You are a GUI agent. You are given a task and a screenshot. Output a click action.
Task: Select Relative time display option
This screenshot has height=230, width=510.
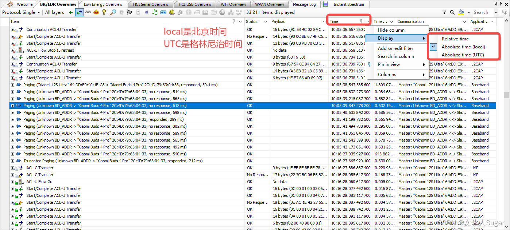click(455, 39)
